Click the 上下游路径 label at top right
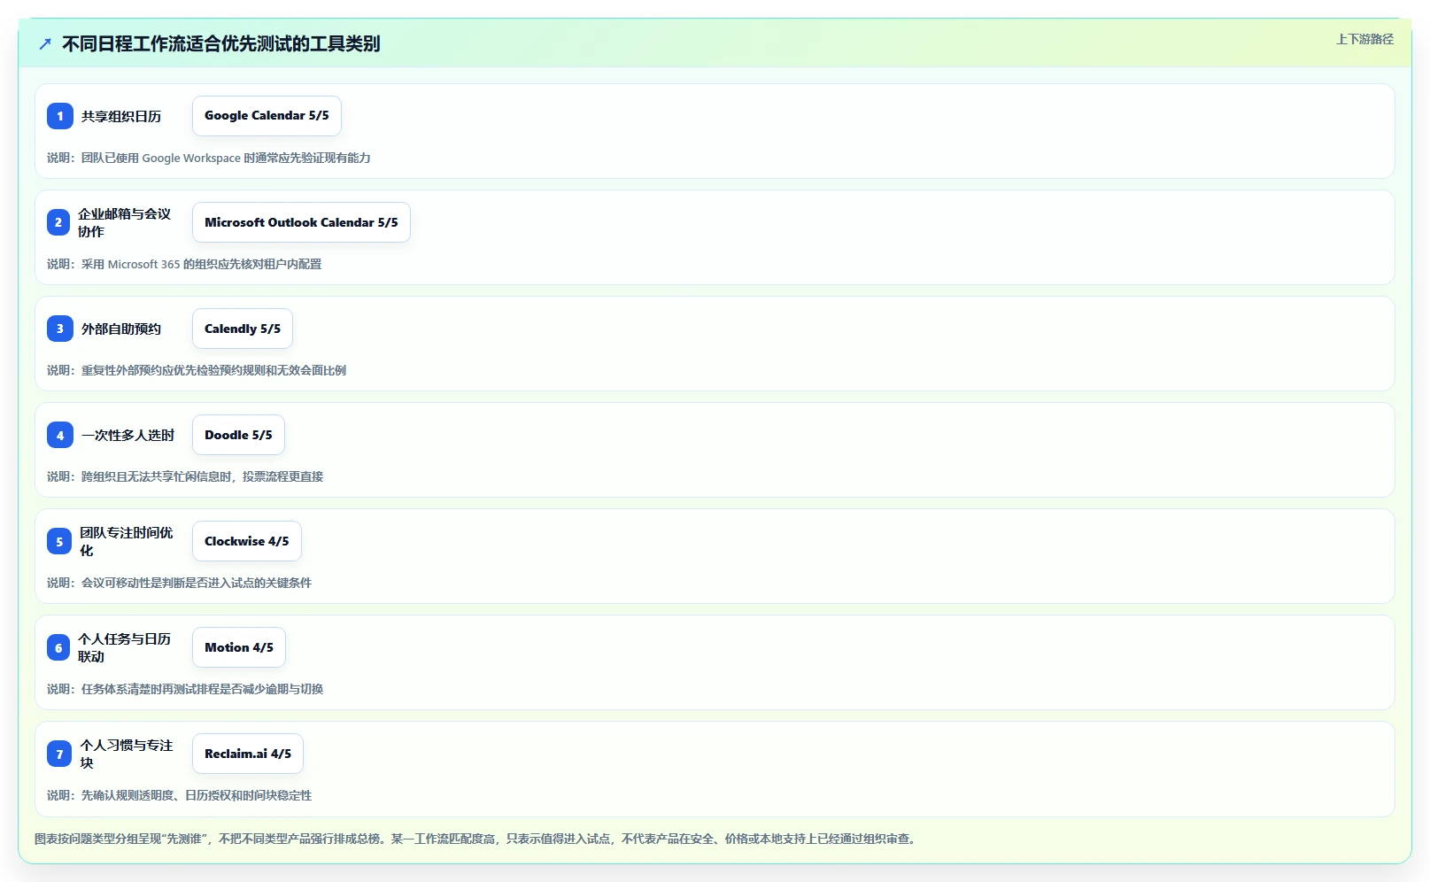The image size is (1430, 882). 1364,39
